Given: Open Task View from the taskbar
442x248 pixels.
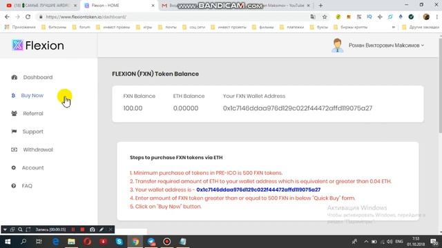Looking at the screenshot, I should pos(39,242).
